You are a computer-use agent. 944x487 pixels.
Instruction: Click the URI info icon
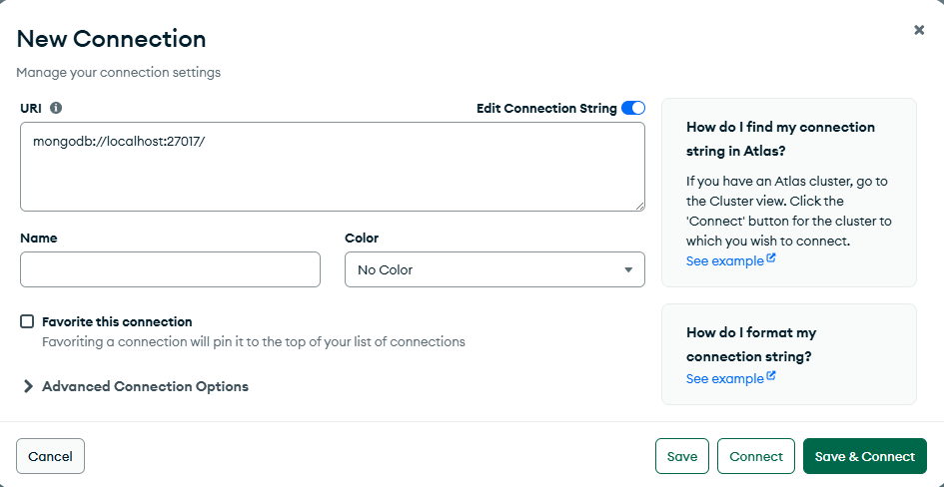tap(56, 108)
